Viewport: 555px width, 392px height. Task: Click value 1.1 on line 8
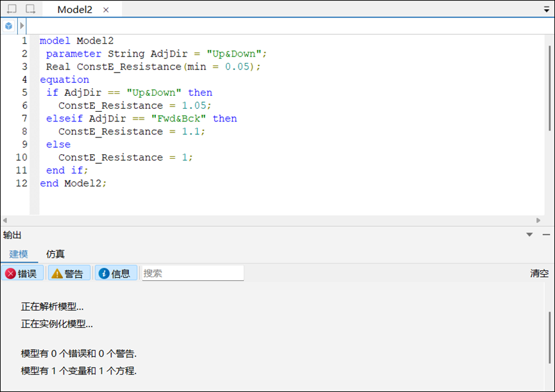pos(191,132)
